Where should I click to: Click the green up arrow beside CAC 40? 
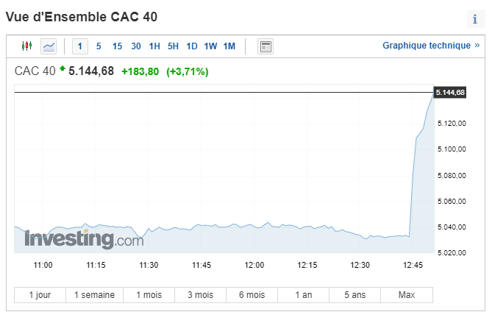pyautogui.click(x=63, y=68)
